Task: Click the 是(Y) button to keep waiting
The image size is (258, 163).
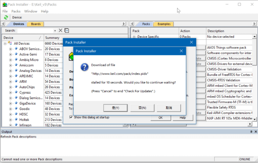Action: pos(115,108)
